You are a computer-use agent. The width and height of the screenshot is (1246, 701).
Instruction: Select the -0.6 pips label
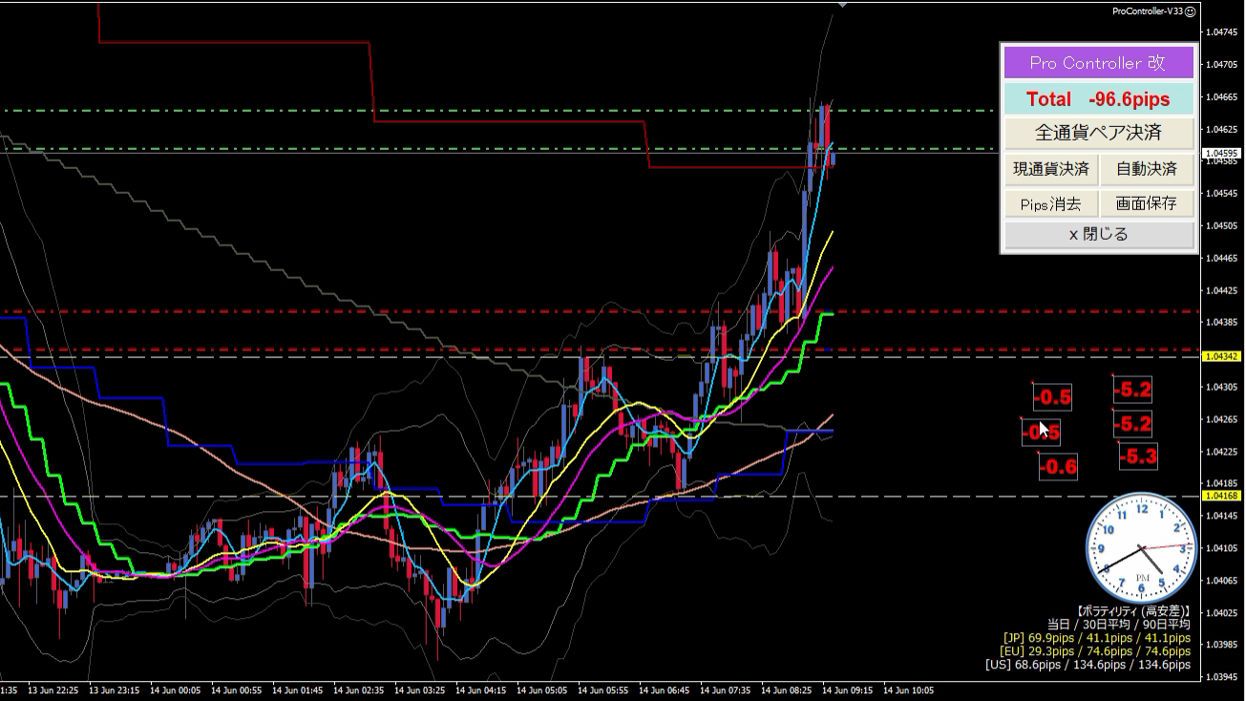[x=1058, y=467]
